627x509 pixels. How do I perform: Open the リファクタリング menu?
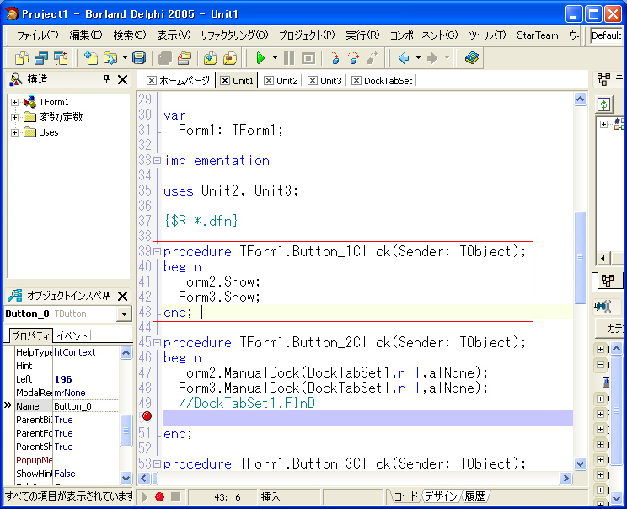pyautogui.click(x=234, y=35)
